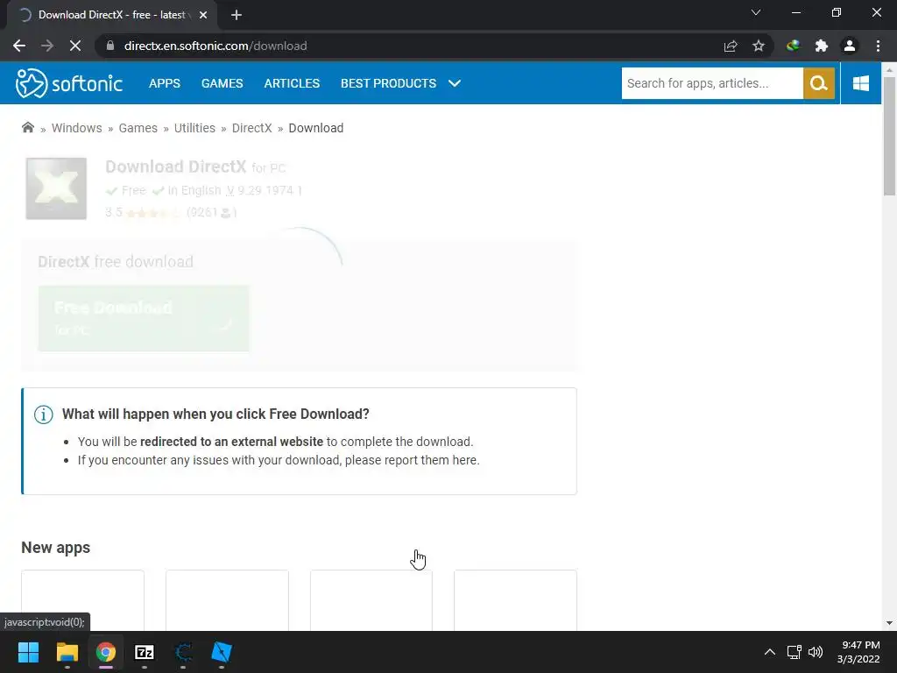
Task: Click the Softonic logo
Action: [68, 83]
